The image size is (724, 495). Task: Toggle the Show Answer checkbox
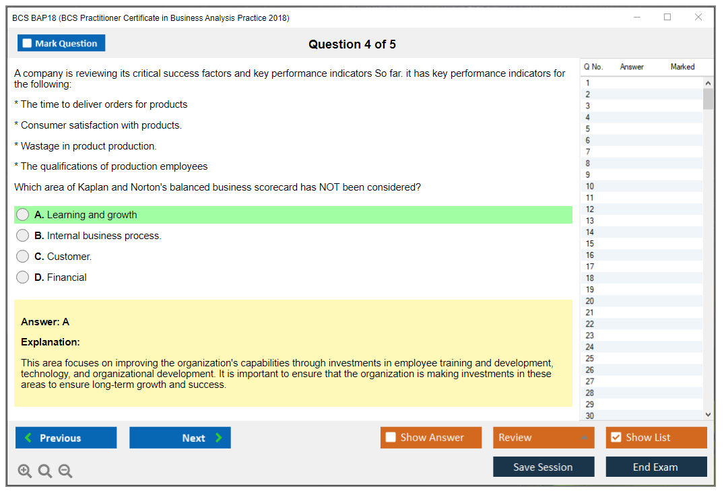[391, 438]
